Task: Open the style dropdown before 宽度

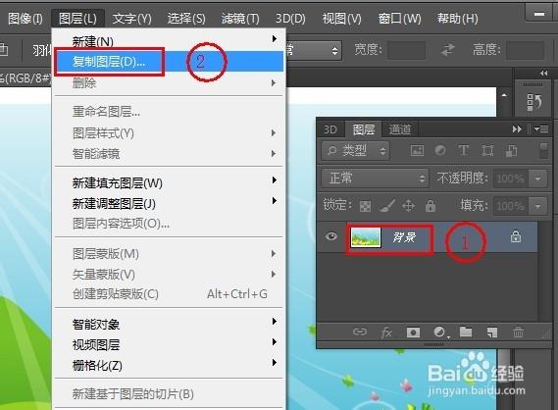Action: pos(313,50)
